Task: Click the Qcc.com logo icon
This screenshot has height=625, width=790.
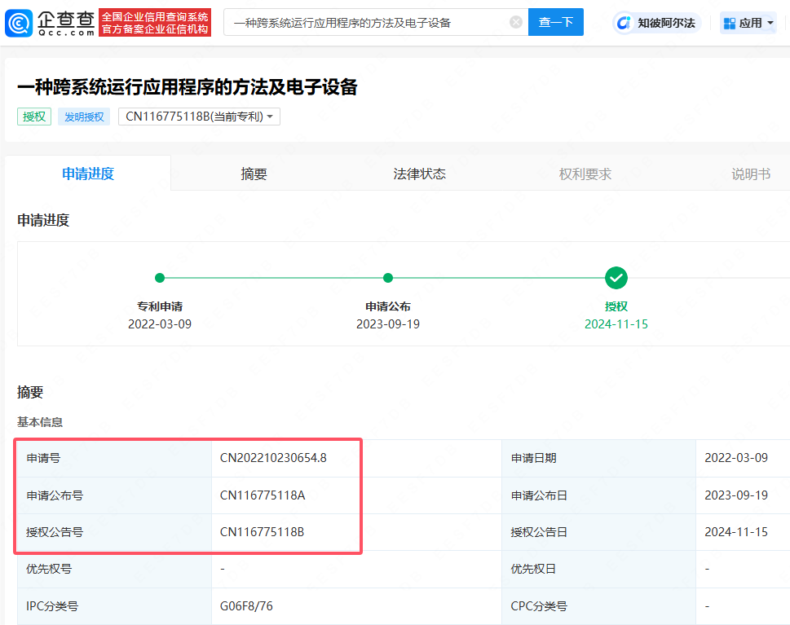Action: point(19,23)
